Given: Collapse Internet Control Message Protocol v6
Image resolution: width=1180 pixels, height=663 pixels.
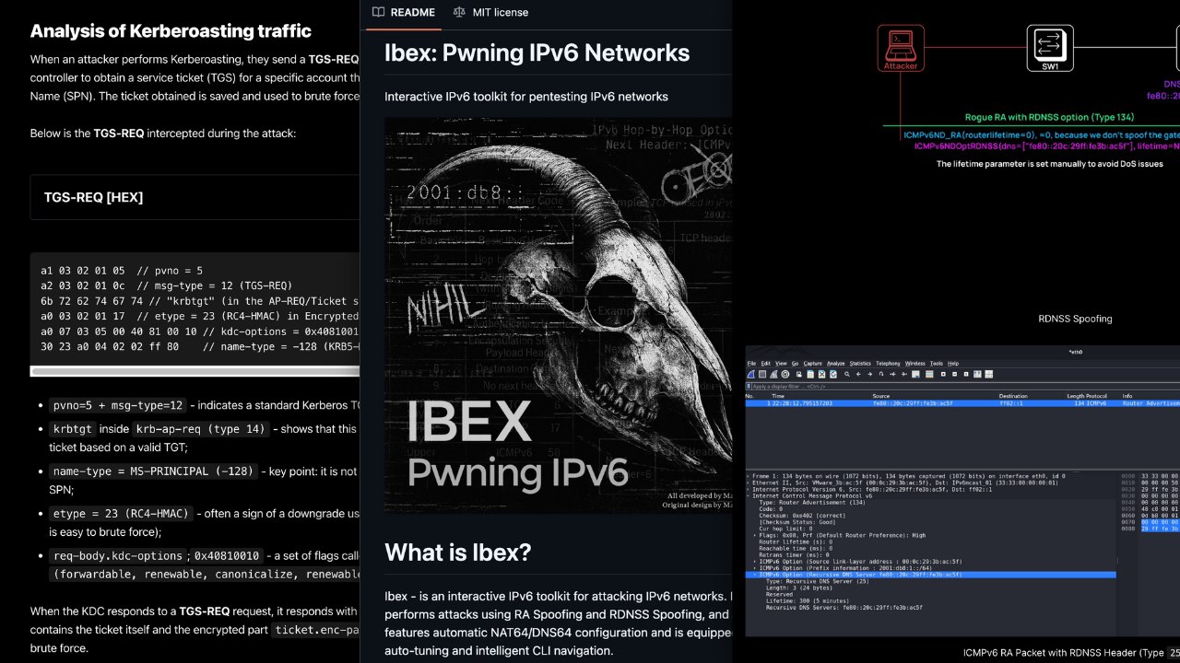Looking at the screenshot, I should tap(749, 495).
